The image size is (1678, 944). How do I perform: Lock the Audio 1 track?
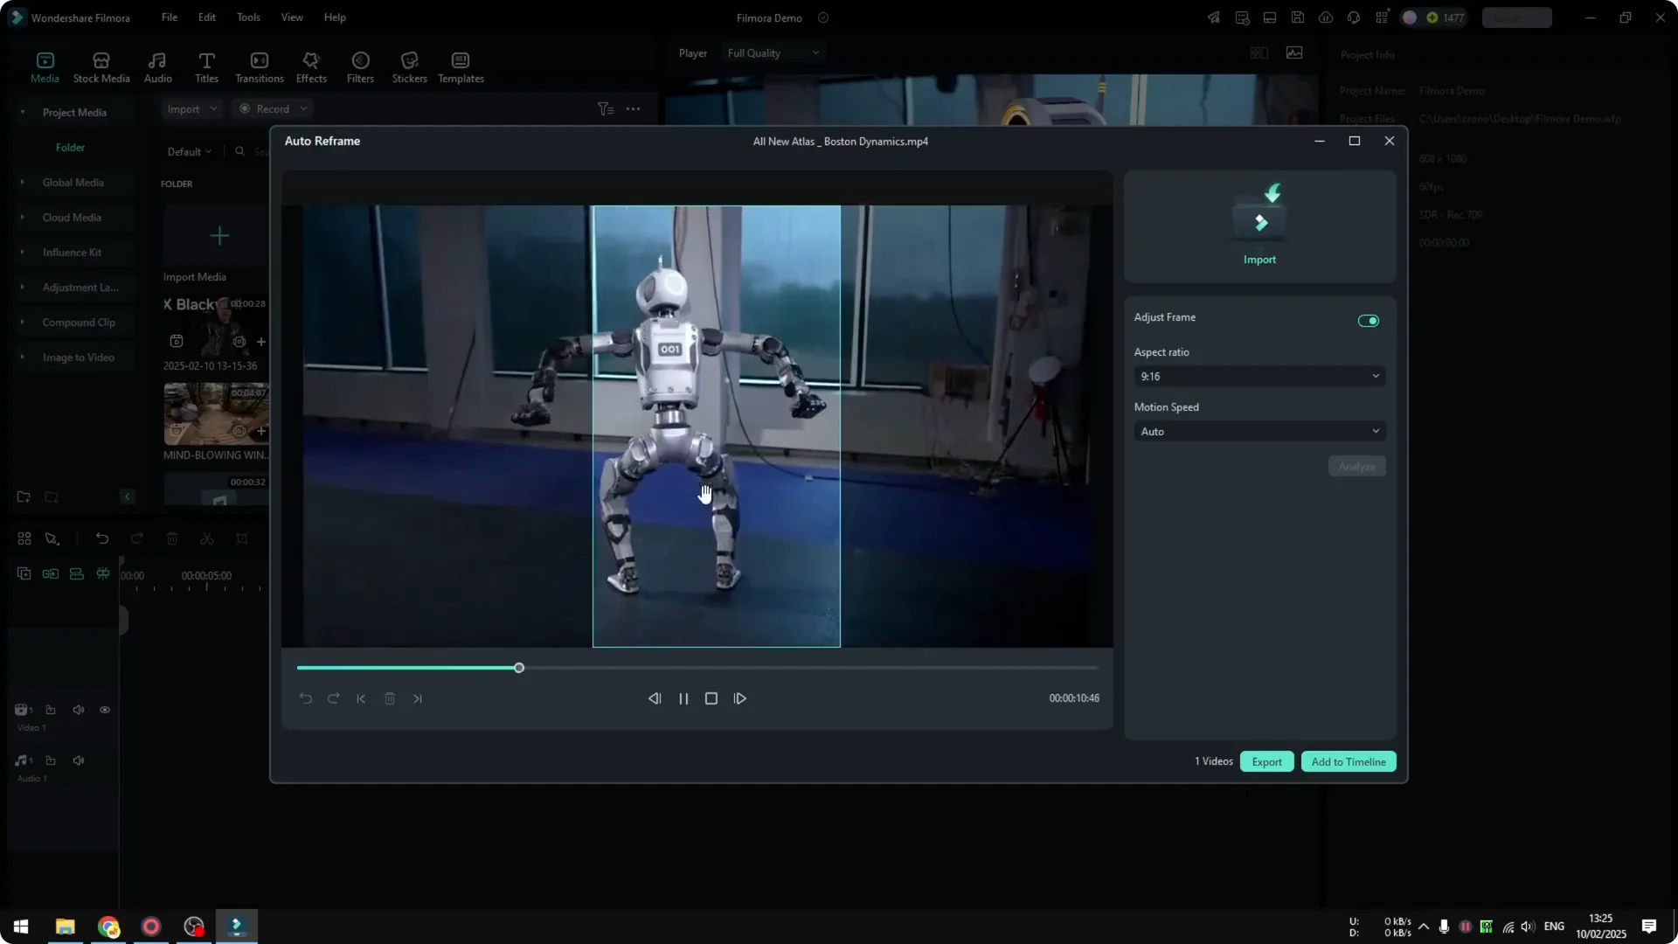click(x=51, y=760)
